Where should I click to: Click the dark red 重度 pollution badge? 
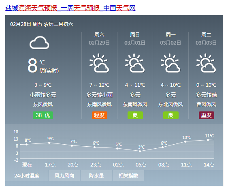(207, 115)
